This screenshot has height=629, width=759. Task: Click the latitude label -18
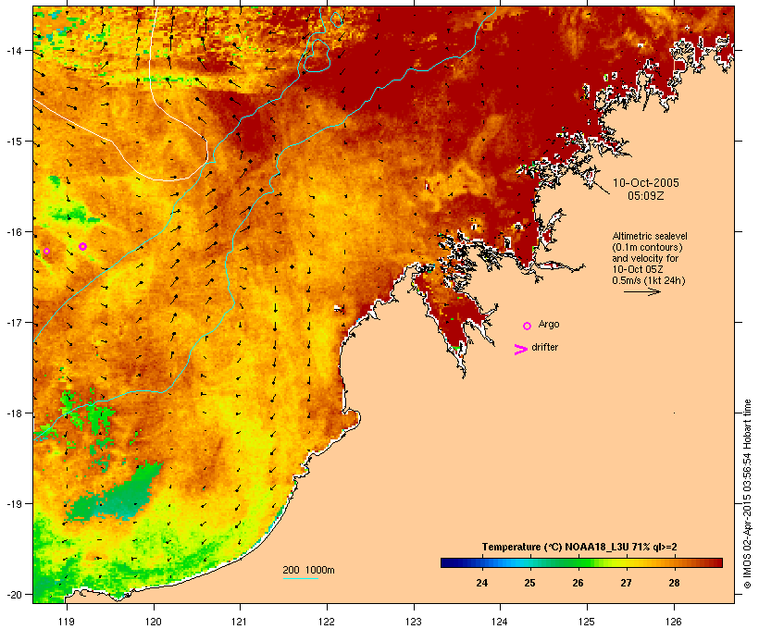tap(13, 413)
